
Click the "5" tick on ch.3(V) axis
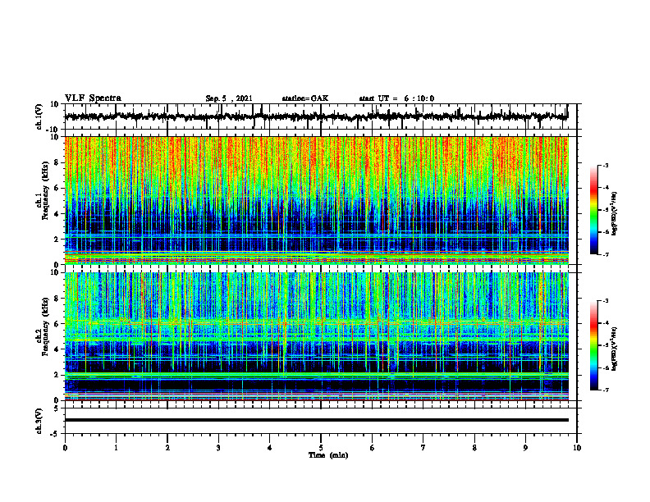(x=57, y=408)
